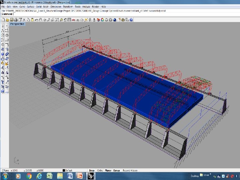Open the Dimension menu
240x180 pixels.
tap(56, 7)
